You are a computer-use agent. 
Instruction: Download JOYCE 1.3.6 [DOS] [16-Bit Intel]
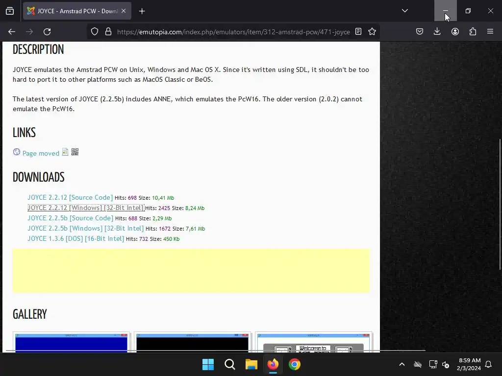[x=76, y=238]
